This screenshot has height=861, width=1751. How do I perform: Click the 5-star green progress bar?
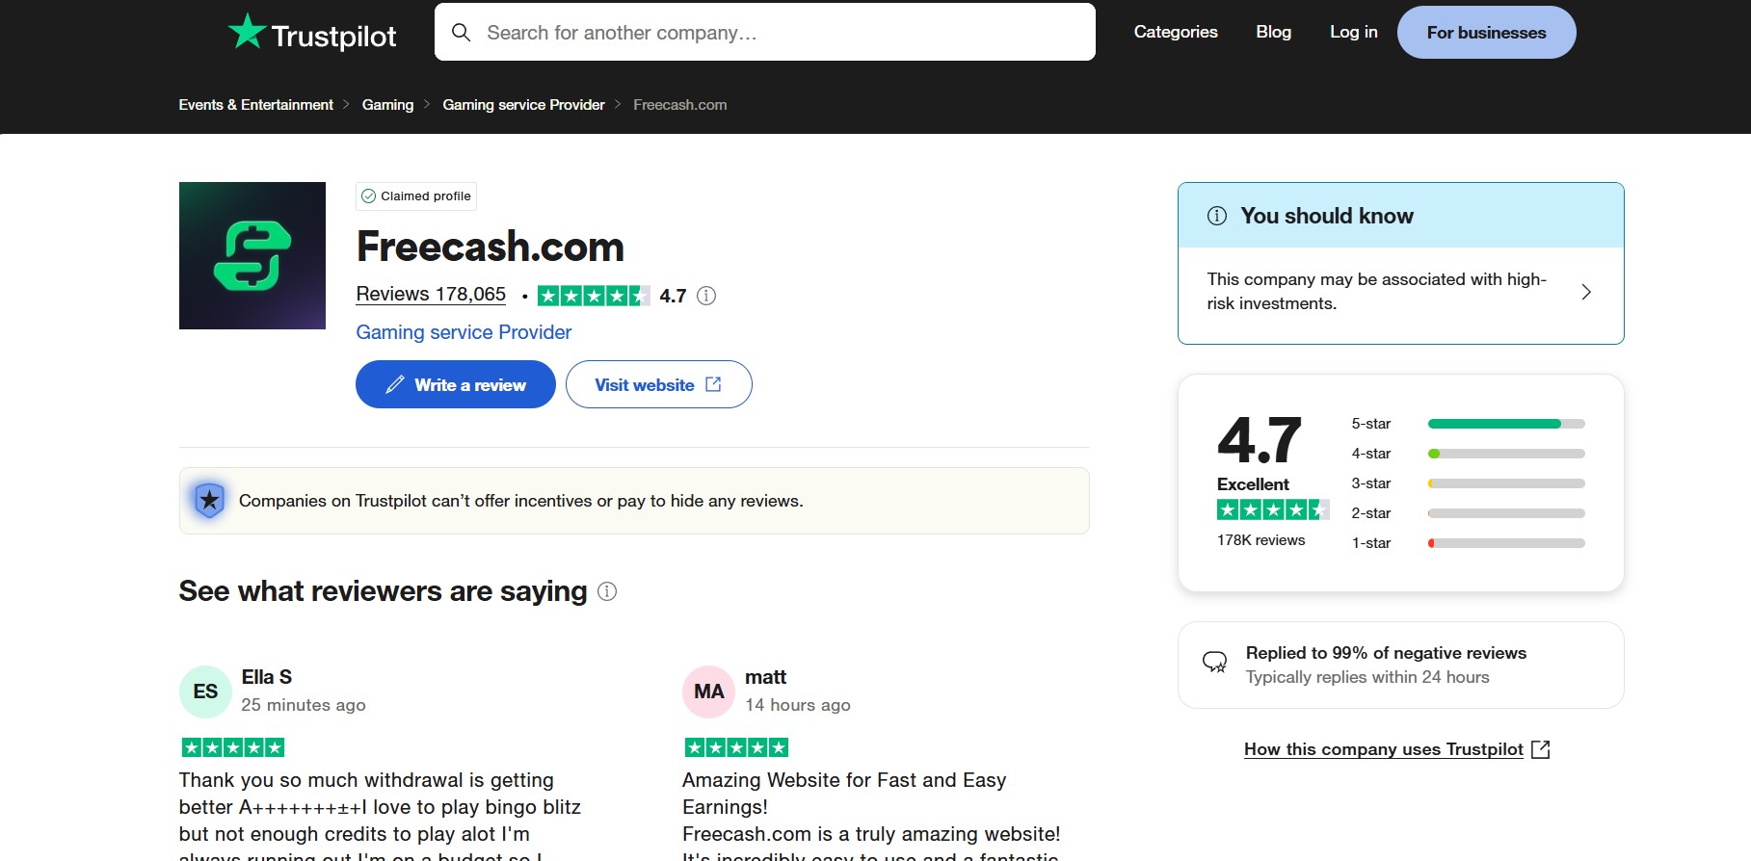pos(1506,424)
